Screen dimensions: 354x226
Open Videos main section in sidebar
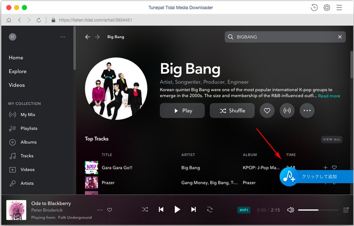tap(17, 85)
